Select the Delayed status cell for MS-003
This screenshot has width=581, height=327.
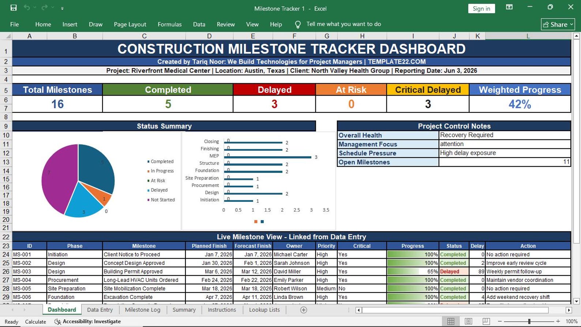[x=454, y=272]
